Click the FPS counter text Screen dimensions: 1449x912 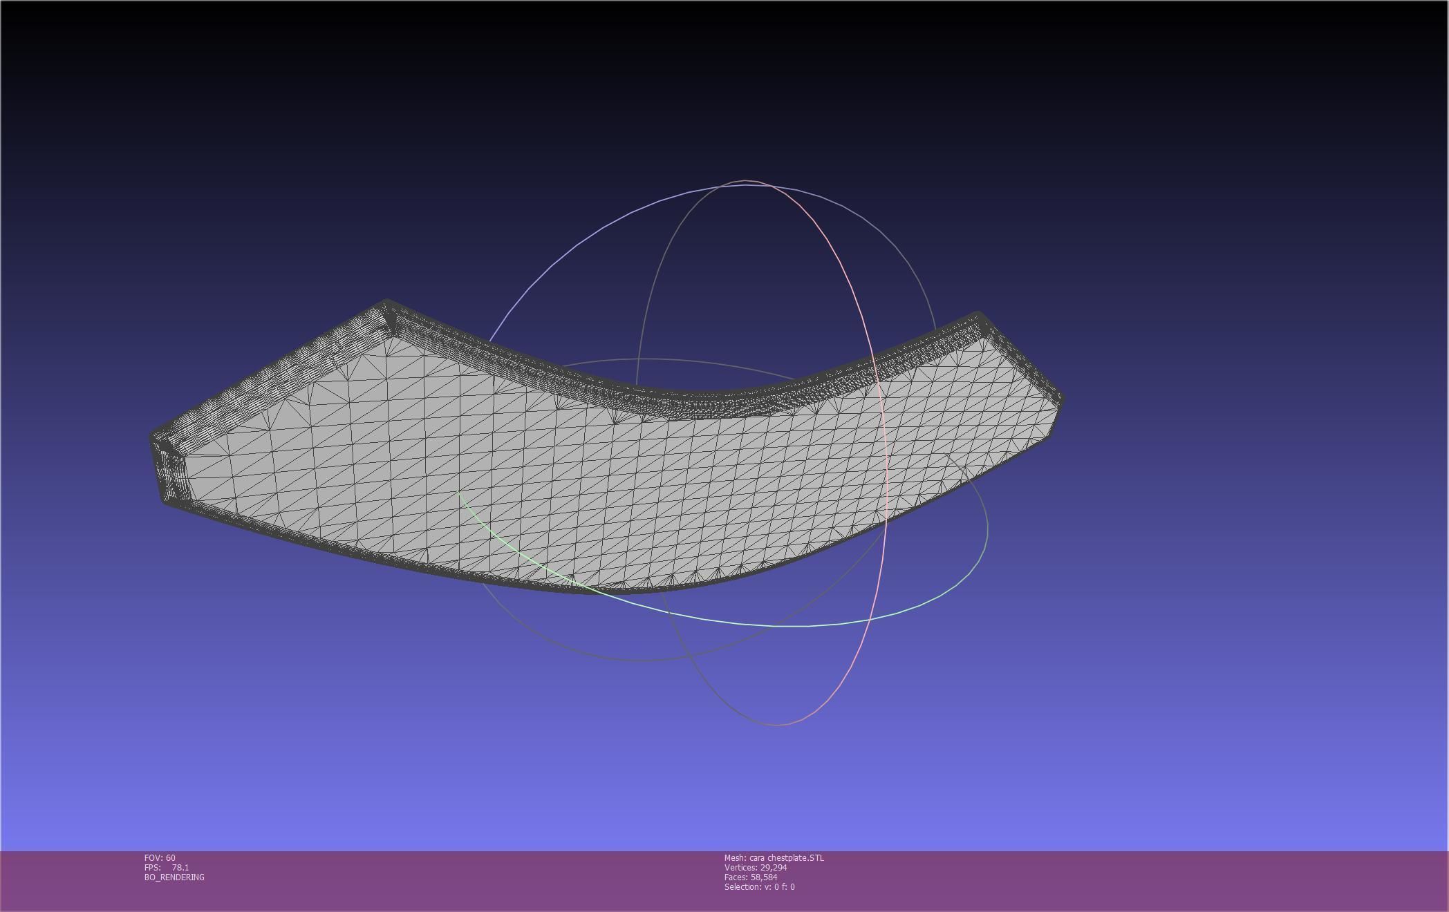tap(166, 867)
